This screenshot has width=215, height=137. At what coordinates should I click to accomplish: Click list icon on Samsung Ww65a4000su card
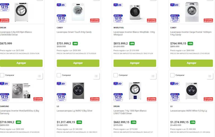[x=39, y=76]
